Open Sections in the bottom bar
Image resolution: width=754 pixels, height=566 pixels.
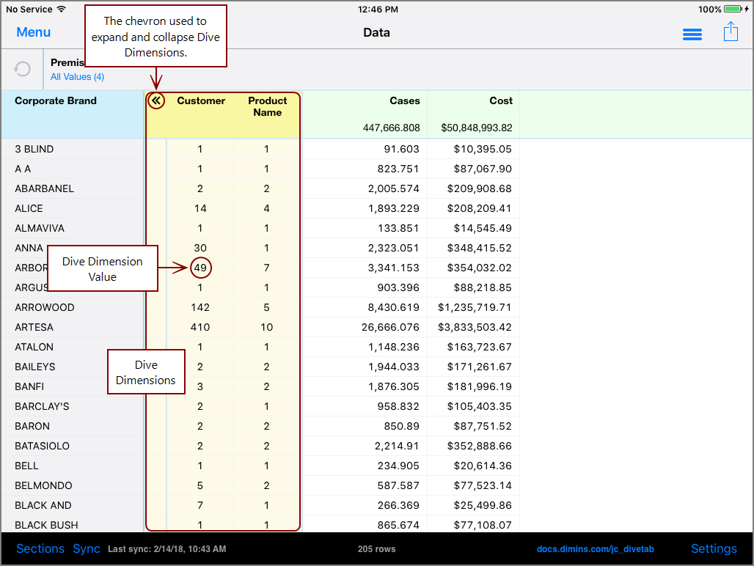40,548
